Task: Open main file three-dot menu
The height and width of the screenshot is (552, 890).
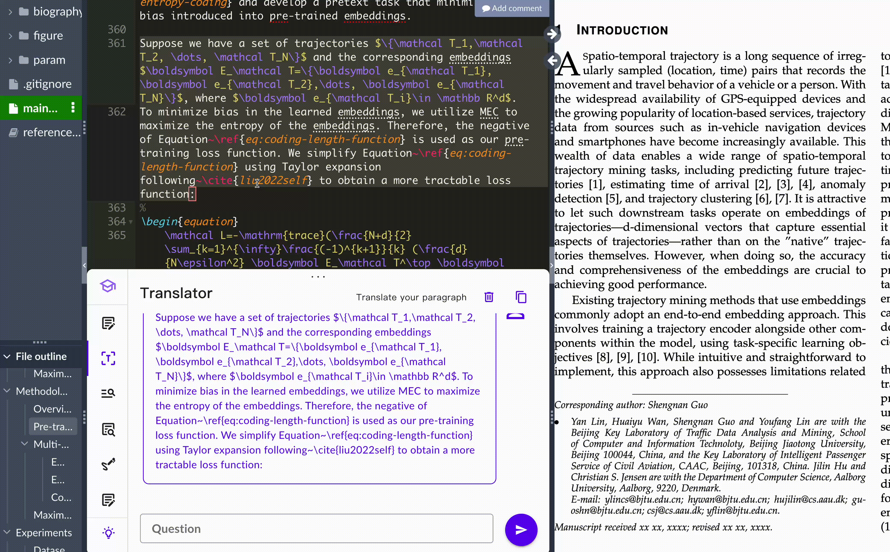Action: point(73,108)
